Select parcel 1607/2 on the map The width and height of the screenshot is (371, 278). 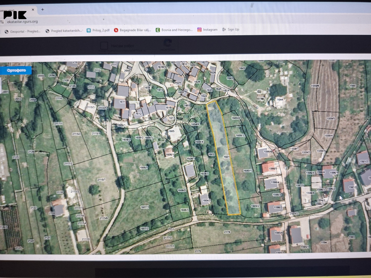coord(144,228)
